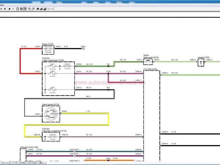220x165 pixels.
Task: Click the Switch-Ignition (S176) component symbol
Action: point(51,114)
